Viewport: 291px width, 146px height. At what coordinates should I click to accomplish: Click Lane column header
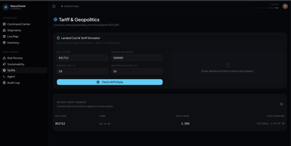point(102,116)
